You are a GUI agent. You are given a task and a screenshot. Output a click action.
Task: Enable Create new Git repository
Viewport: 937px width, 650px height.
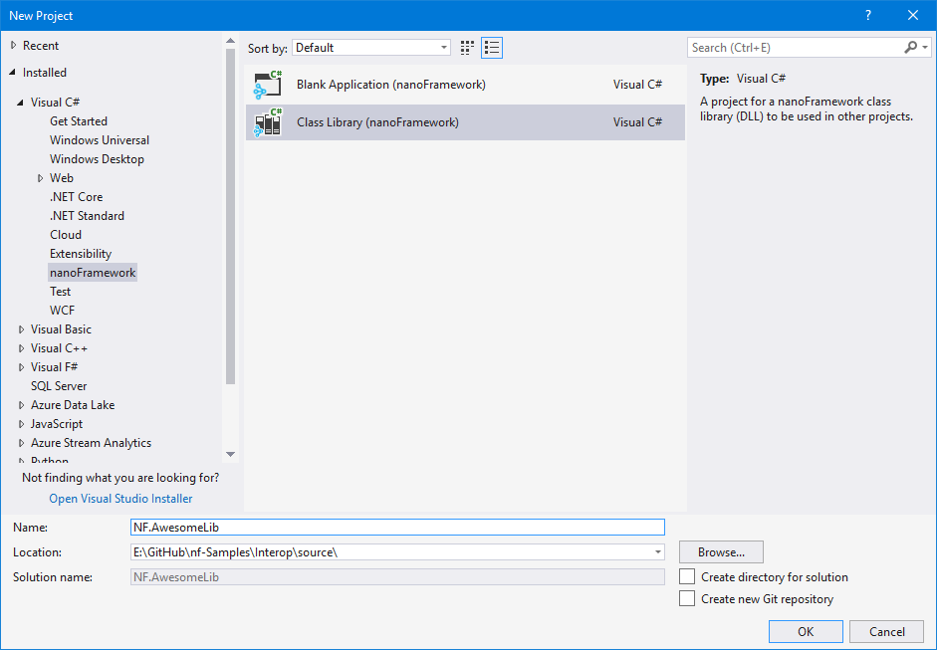(687, 598)
